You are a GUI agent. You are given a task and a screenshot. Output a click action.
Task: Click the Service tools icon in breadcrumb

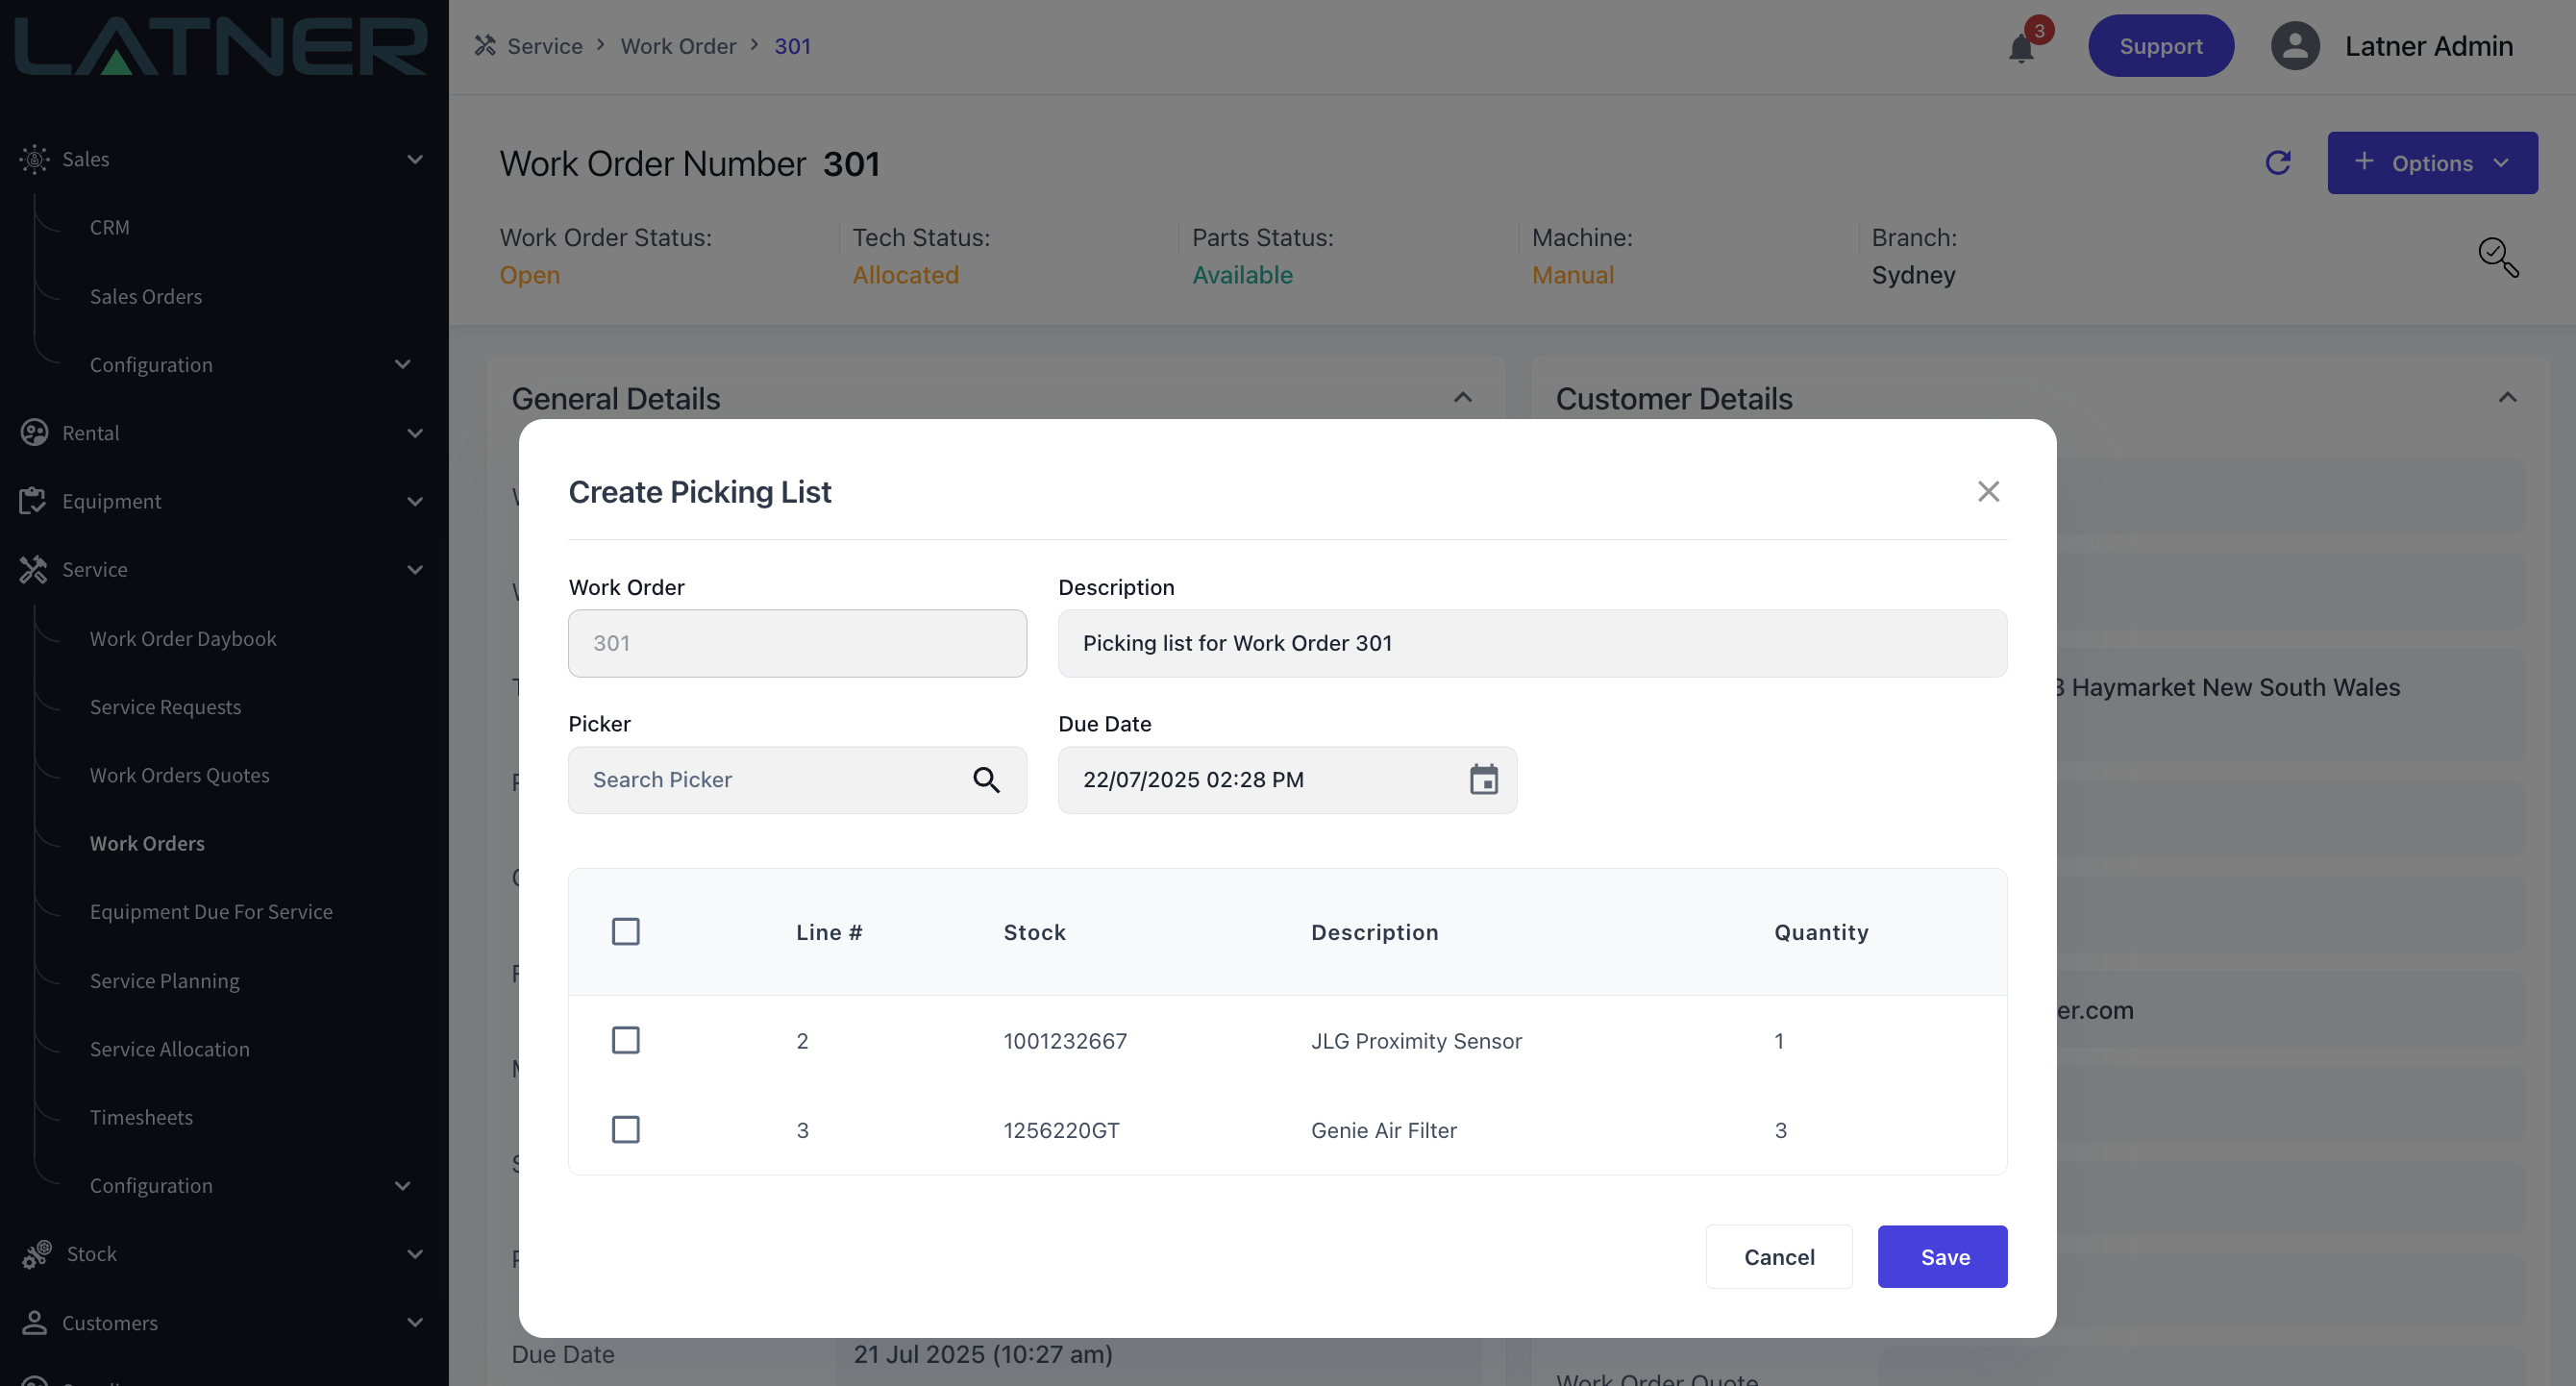tap(486, 46)
